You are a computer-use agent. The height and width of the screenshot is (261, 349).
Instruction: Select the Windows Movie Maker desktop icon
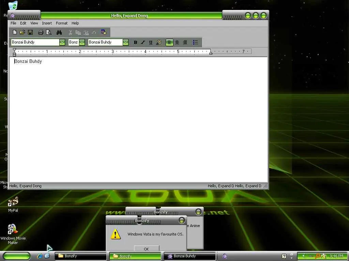click(x=13, y=234)
